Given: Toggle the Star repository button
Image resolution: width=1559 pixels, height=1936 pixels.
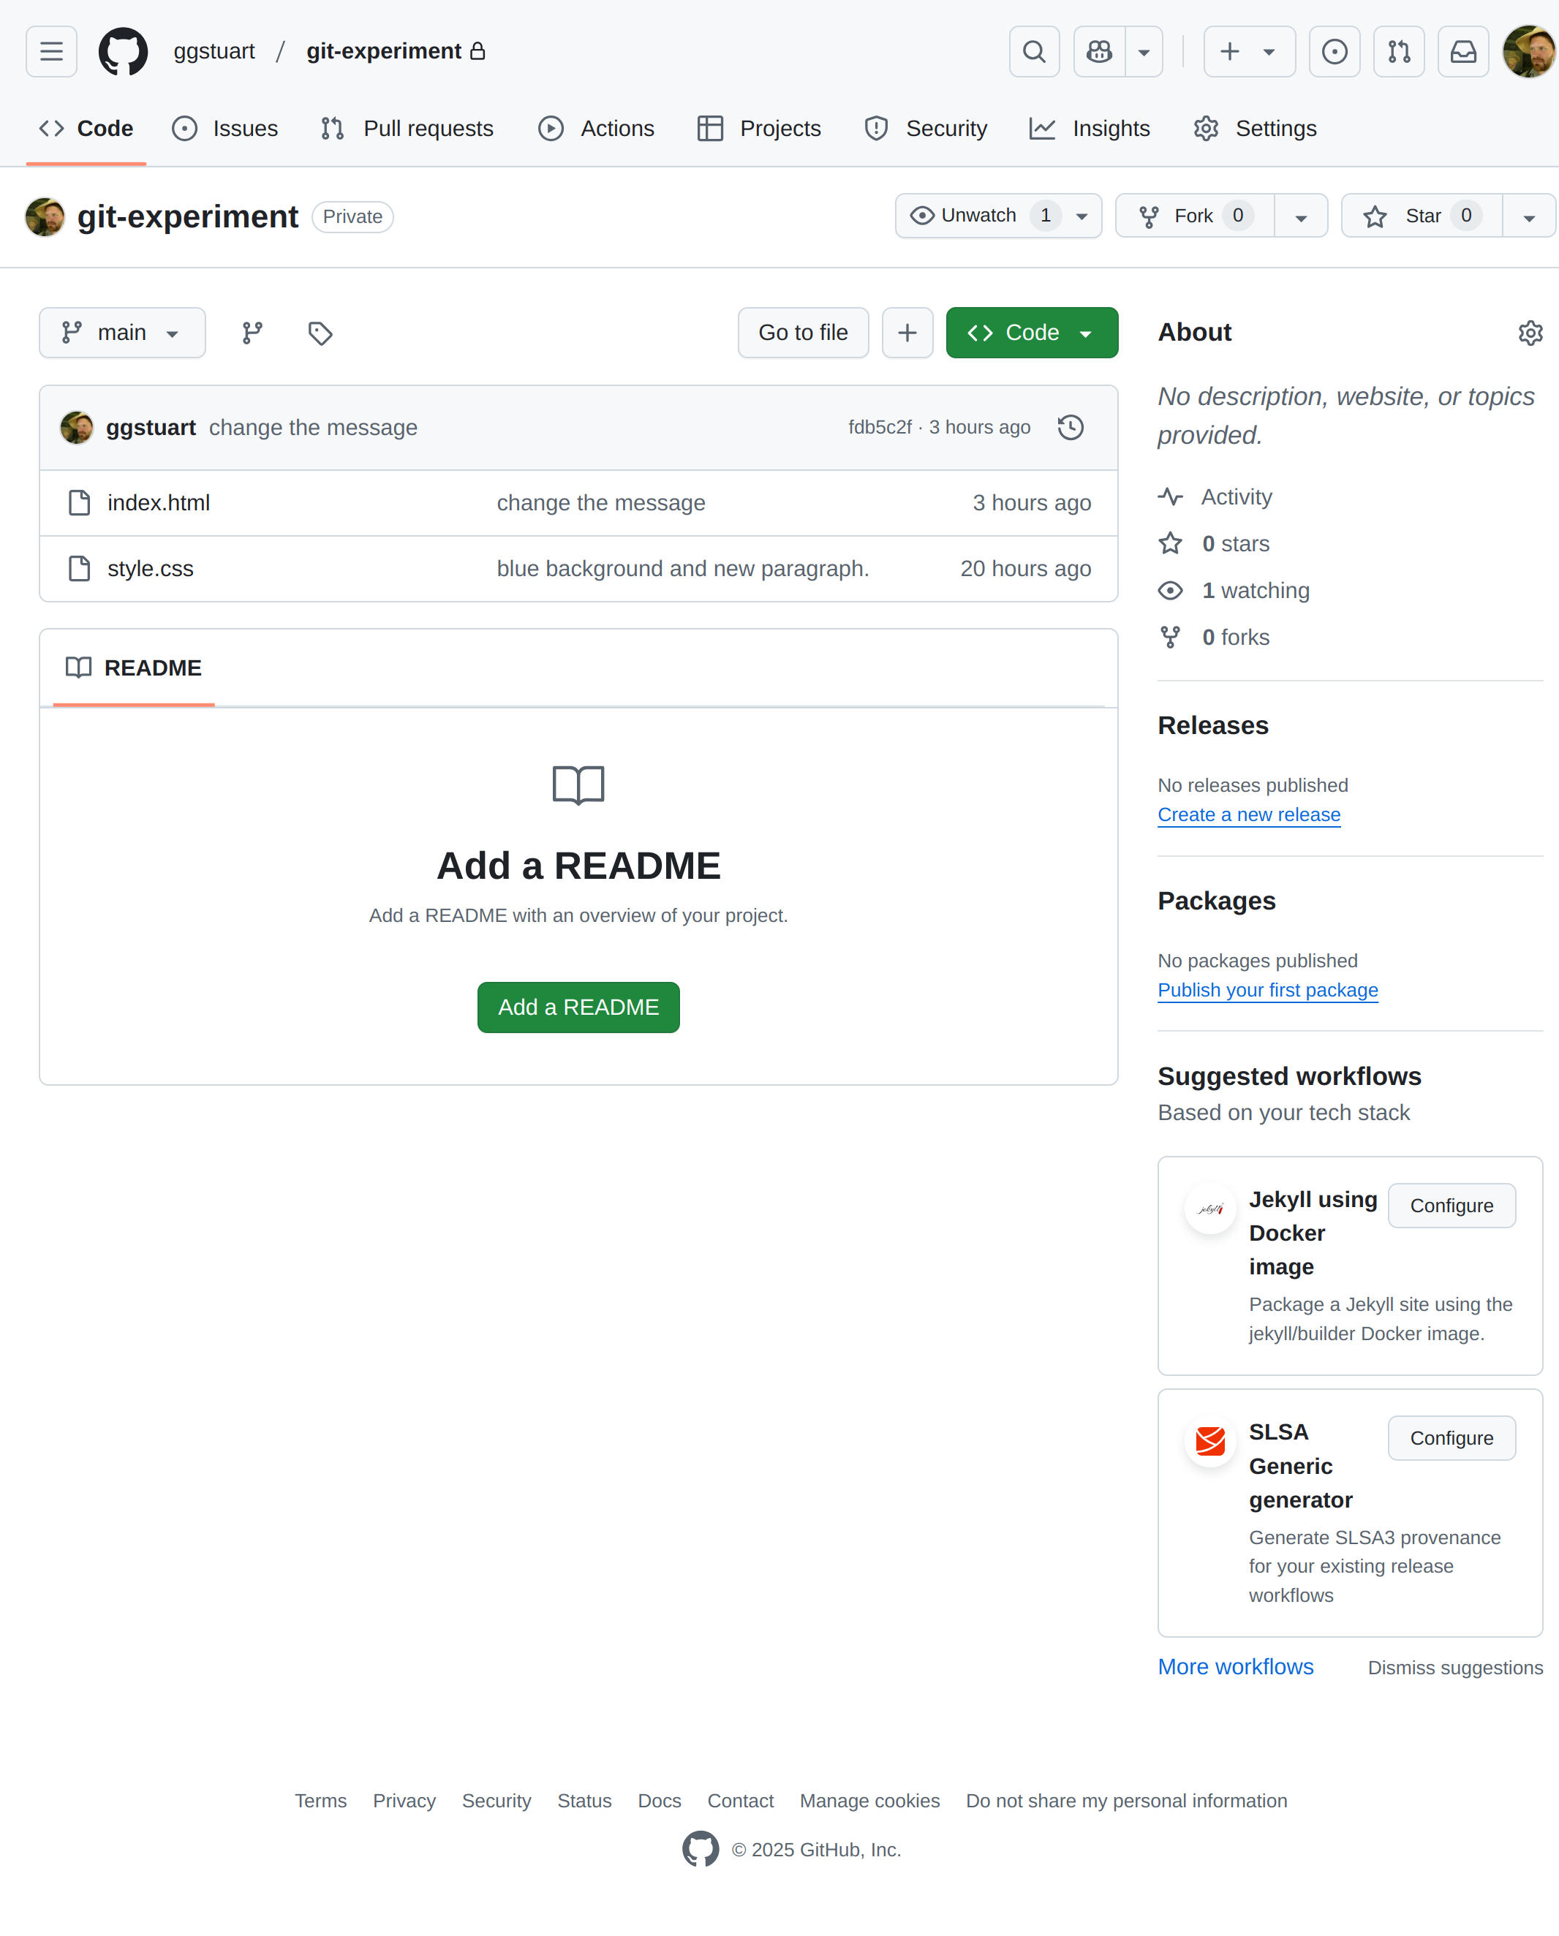Looking at the screenshot, I should click(1421, 216).
